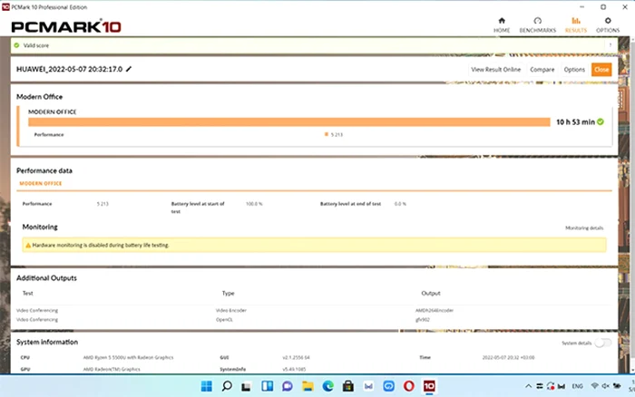Select the OpenCL type cell
This screenshot has width=635, height=397.
click(x=224, y=320)
